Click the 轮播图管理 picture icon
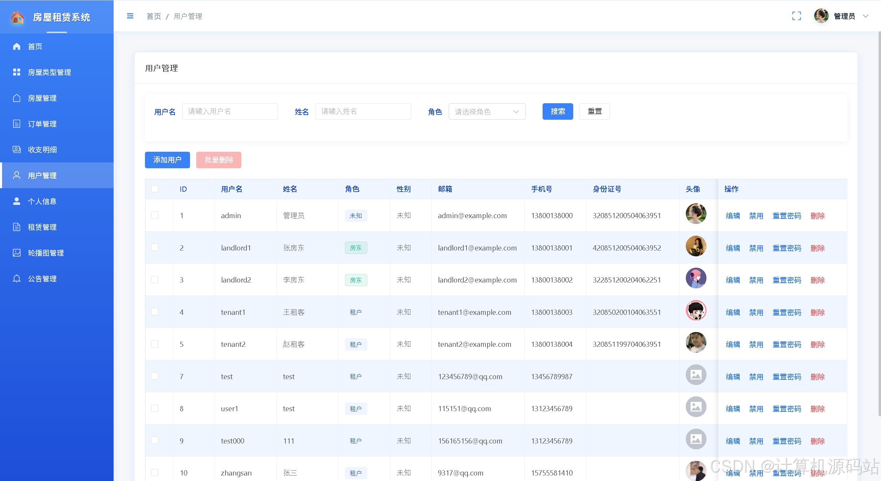Image resolution: width=881 pixels, height=481 pixels. tap(17, 253)
